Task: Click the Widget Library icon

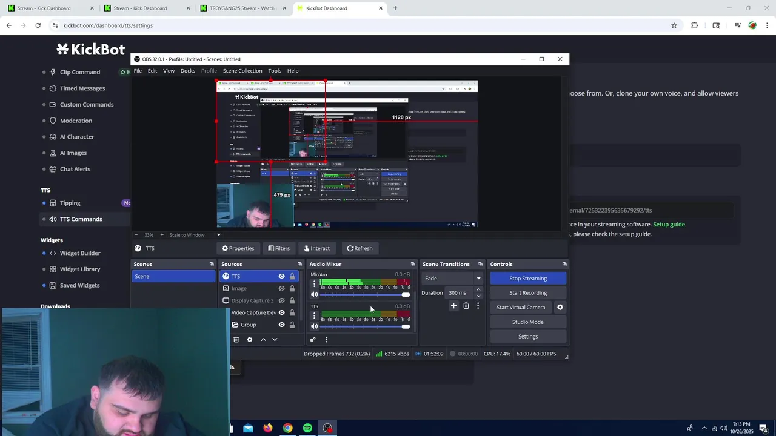Action: click(x=53, y=269)
